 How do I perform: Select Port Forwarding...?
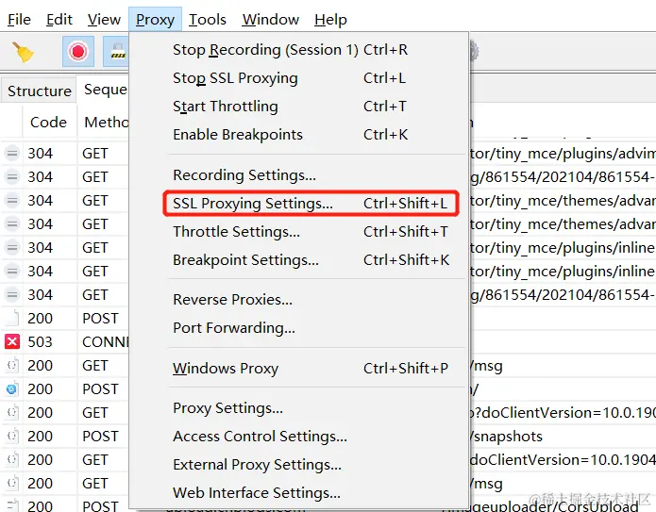(299, 328)
